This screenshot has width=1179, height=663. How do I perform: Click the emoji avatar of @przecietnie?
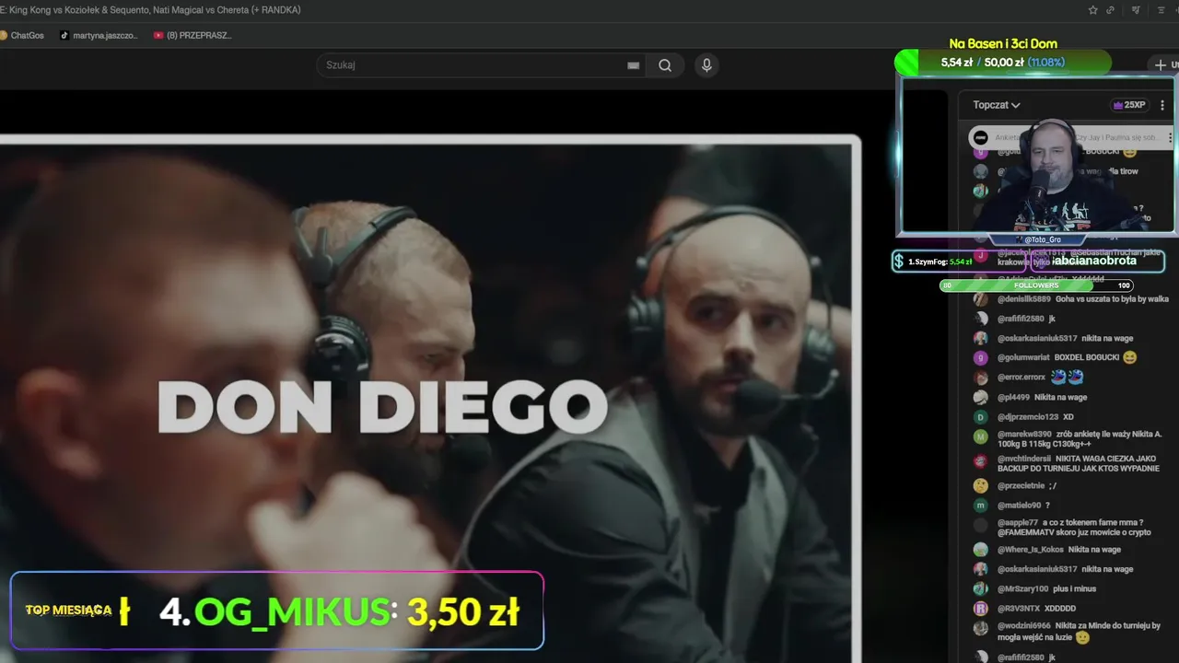[x=981, y=485]
